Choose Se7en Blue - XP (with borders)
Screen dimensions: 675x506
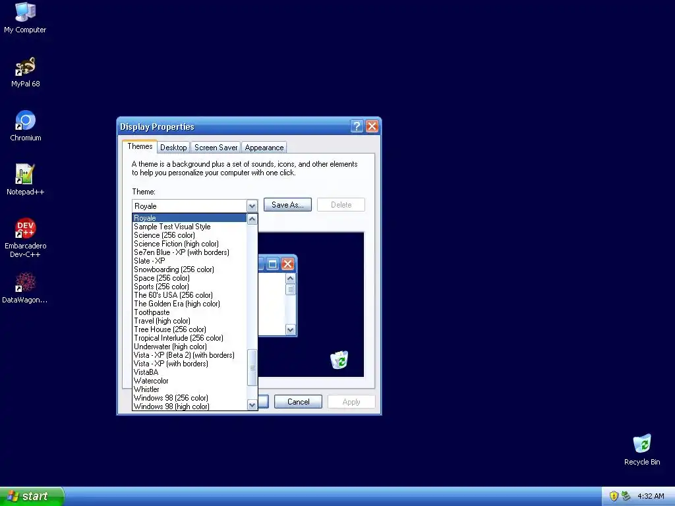[x=189, y=252]
